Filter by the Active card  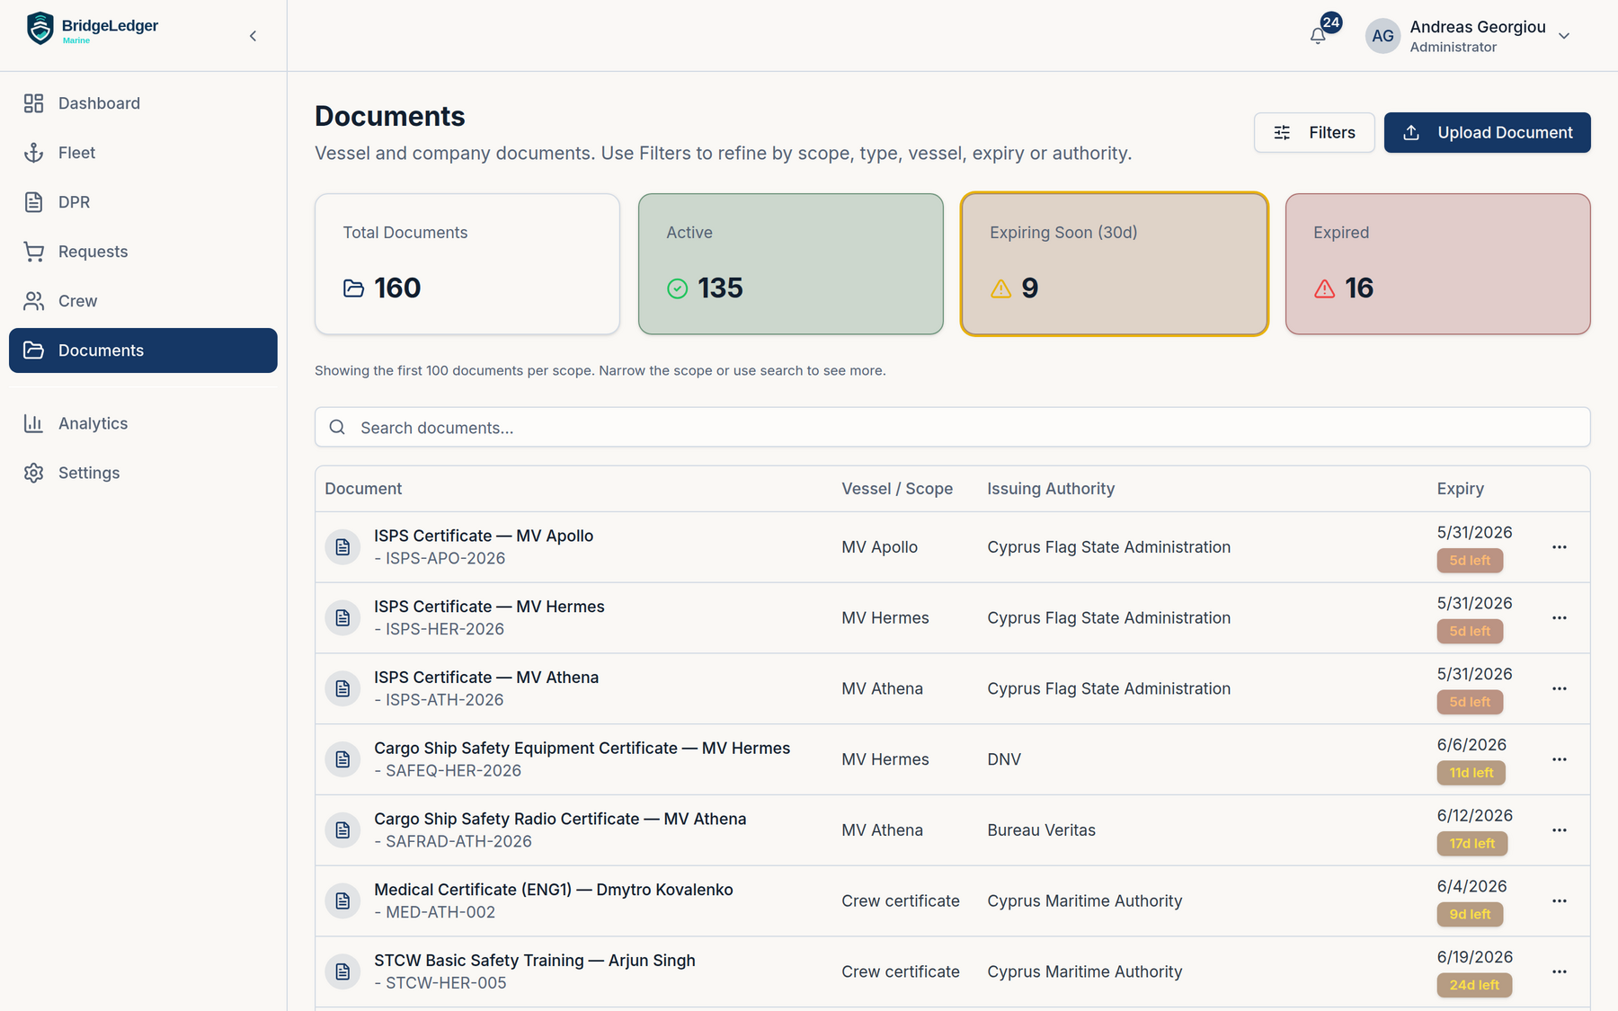pyautogui.click(x=791, y=264)
